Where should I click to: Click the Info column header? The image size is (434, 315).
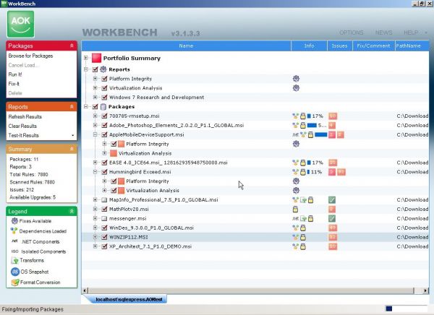click(309, 46)
